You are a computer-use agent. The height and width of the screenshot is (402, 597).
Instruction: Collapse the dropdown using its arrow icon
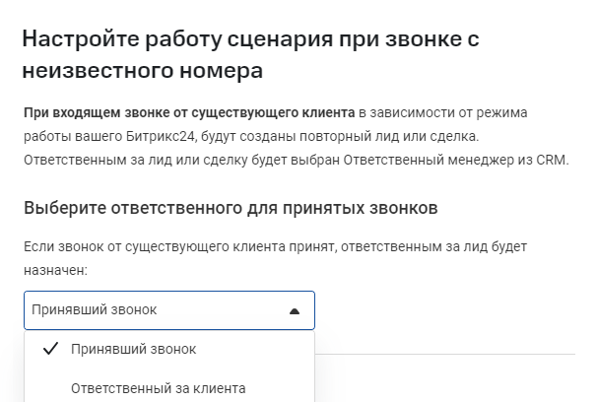(x=294, y=310)
